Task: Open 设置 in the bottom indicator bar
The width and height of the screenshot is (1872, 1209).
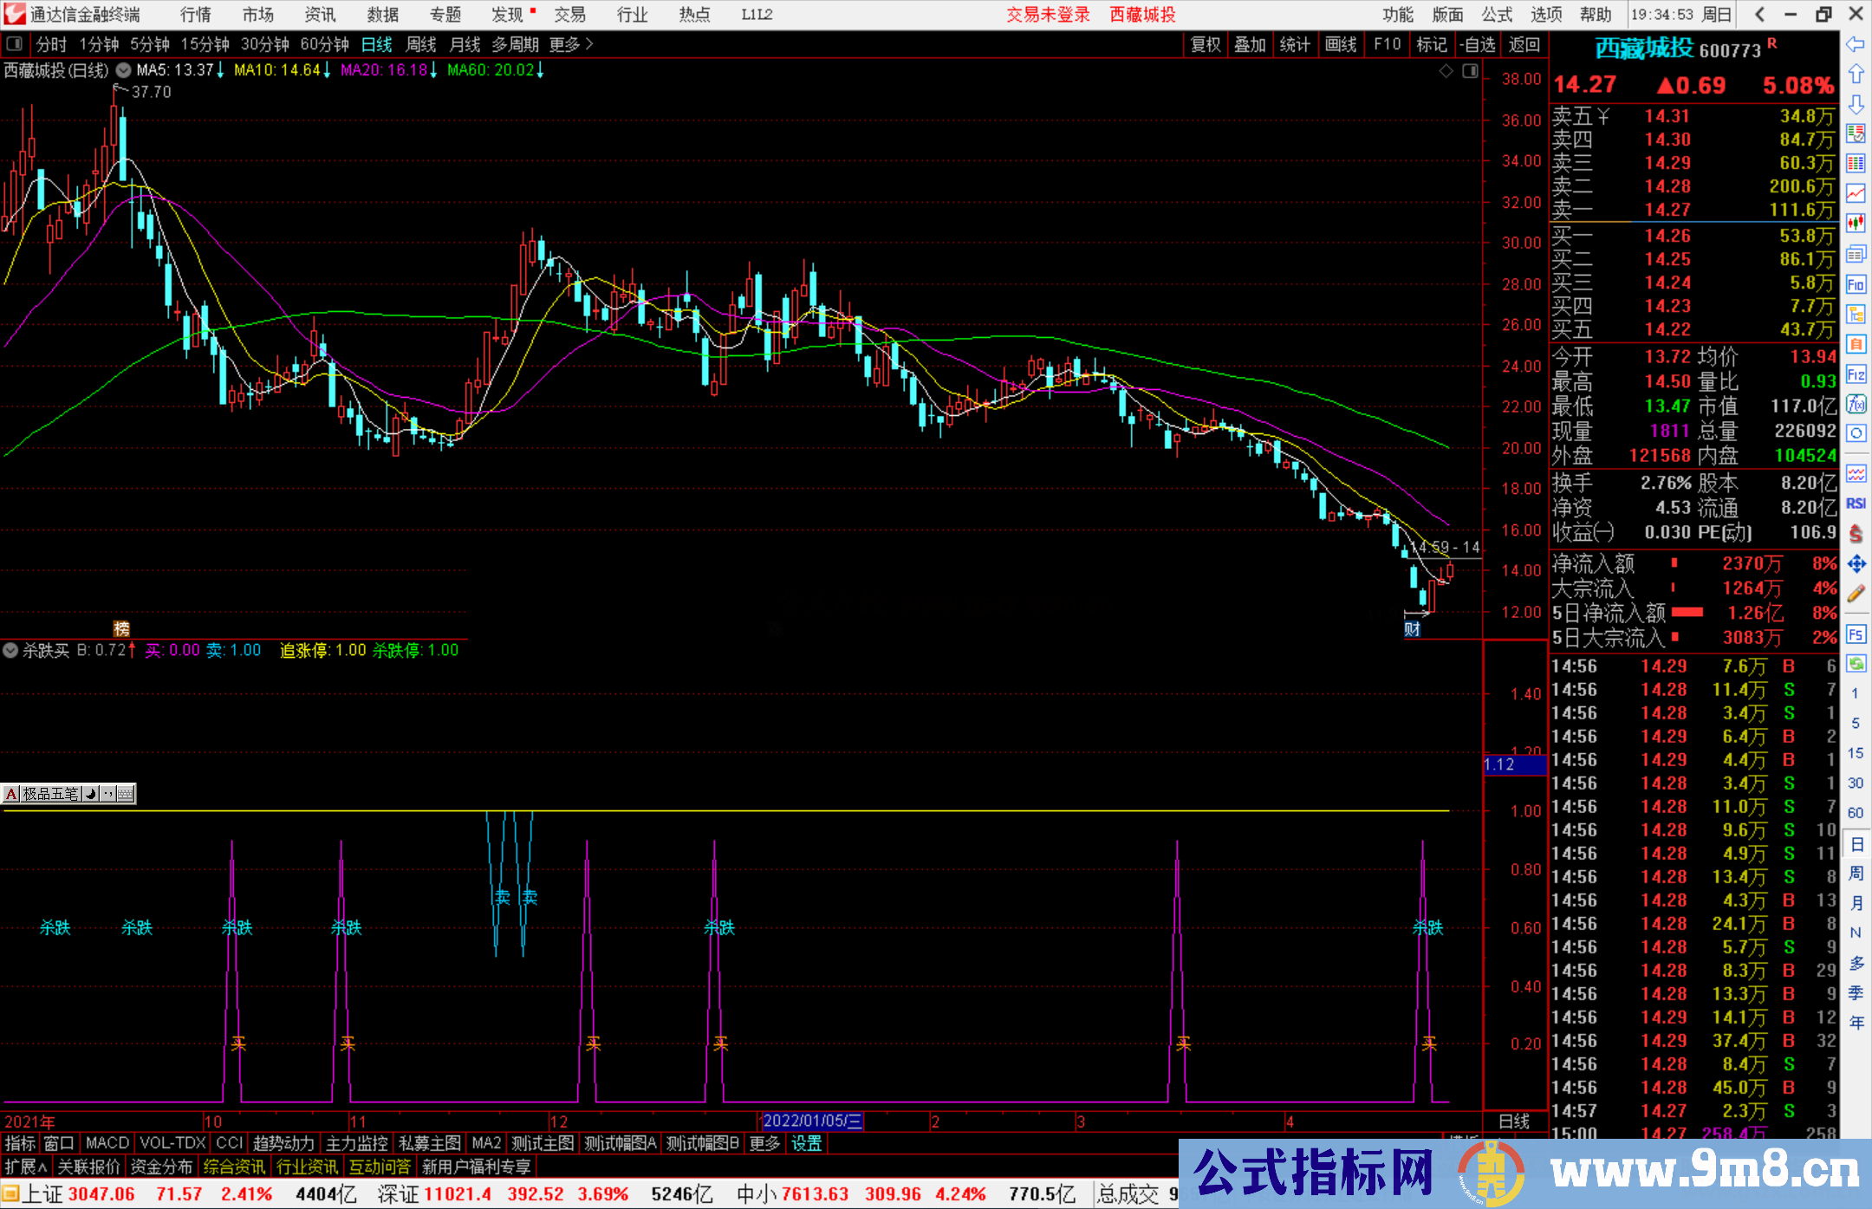Action: 806,1143
